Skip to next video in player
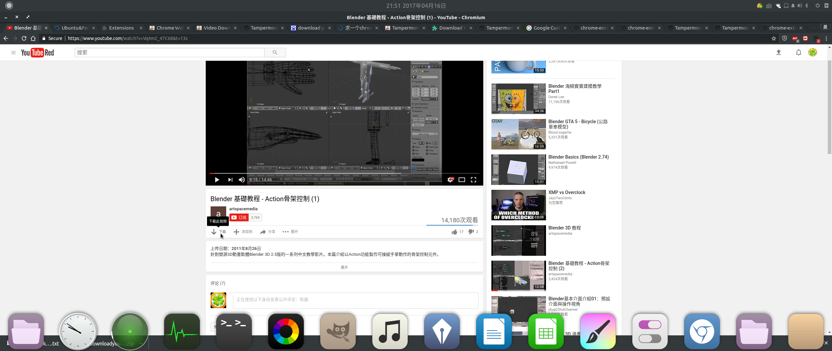 230,180
